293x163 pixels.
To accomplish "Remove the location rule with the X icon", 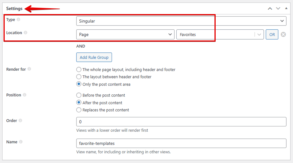I will point(283,34).
